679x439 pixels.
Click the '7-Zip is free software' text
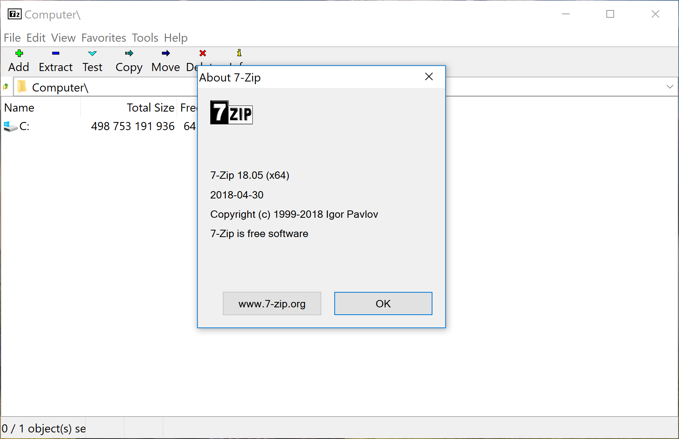(x=259, y=234)
